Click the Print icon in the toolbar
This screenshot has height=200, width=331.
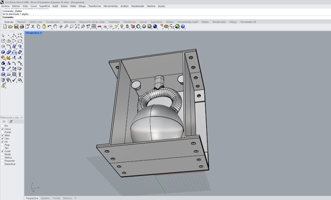click(x=21, y=26)
